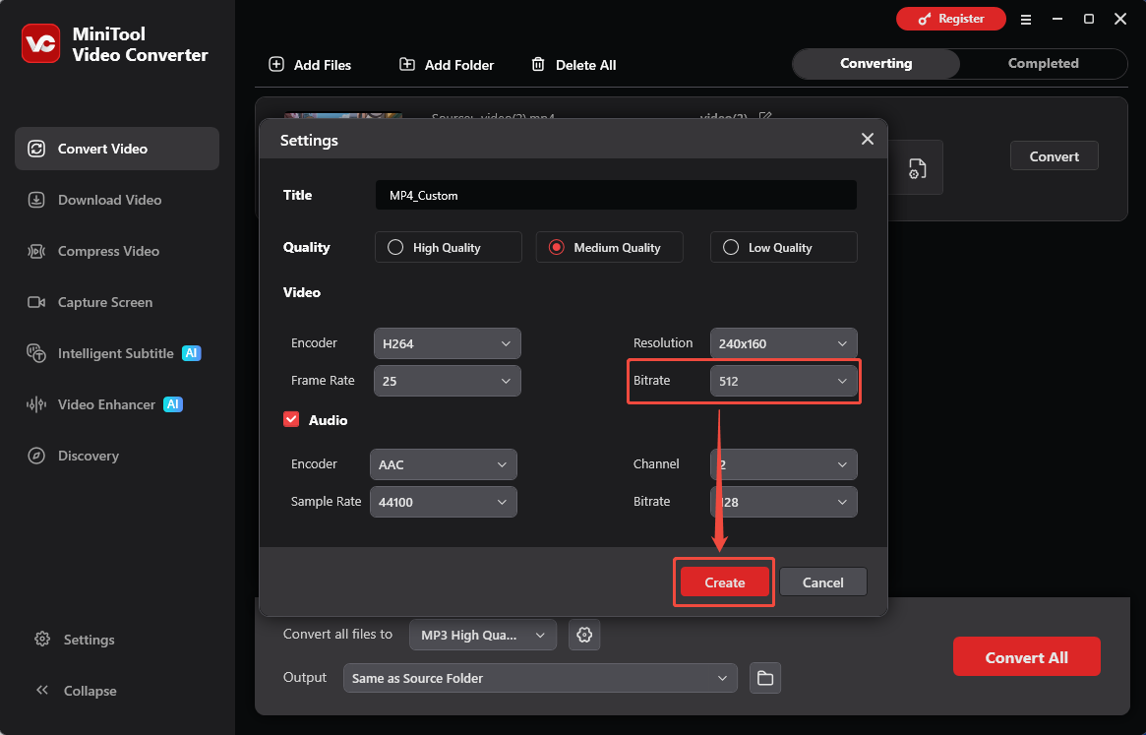The image size is (1146, 735).
Task: Click the Discovery compass icon
Action: 36,456
